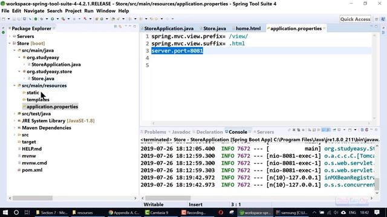Open the New wizard dropdown arrow
Viewport: 387px width, 217px height.
8,19
